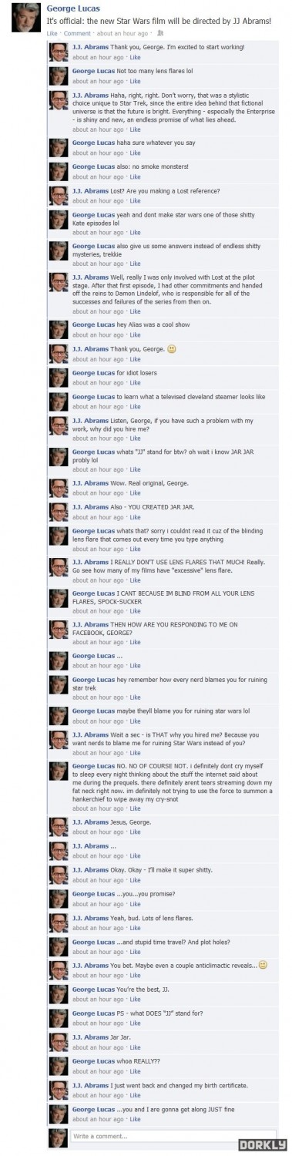Open J.J. Abrams' avatar beside 'Thank you, George. I'm excited'
The height and width of the screenshot is (1156, 292).
point(59,52)
